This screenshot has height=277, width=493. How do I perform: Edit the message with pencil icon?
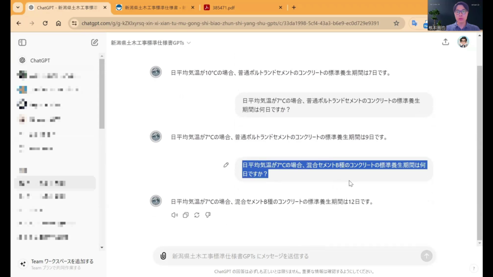(x=226, y=165)
